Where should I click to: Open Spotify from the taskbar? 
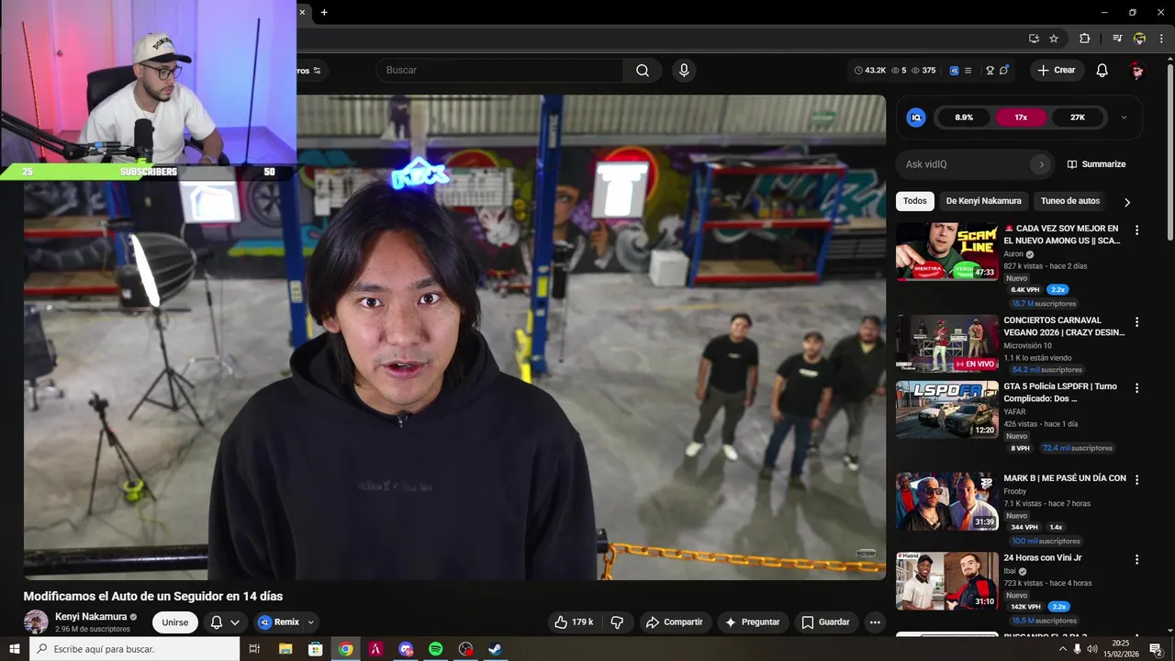tap(436, 649)
